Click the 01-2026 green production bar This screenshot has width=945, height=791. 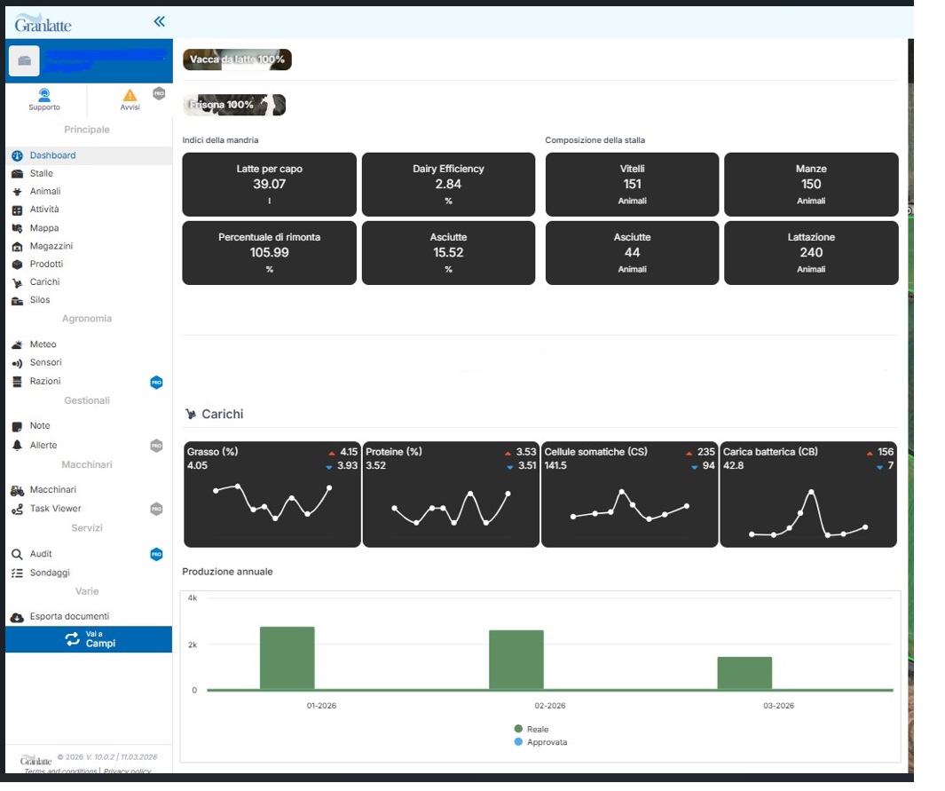pos(287,658)
